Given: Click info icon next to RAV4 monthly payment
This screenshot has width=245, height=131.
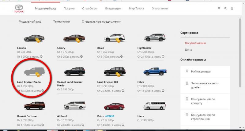Looking at the screenshot, I should 121,56.
